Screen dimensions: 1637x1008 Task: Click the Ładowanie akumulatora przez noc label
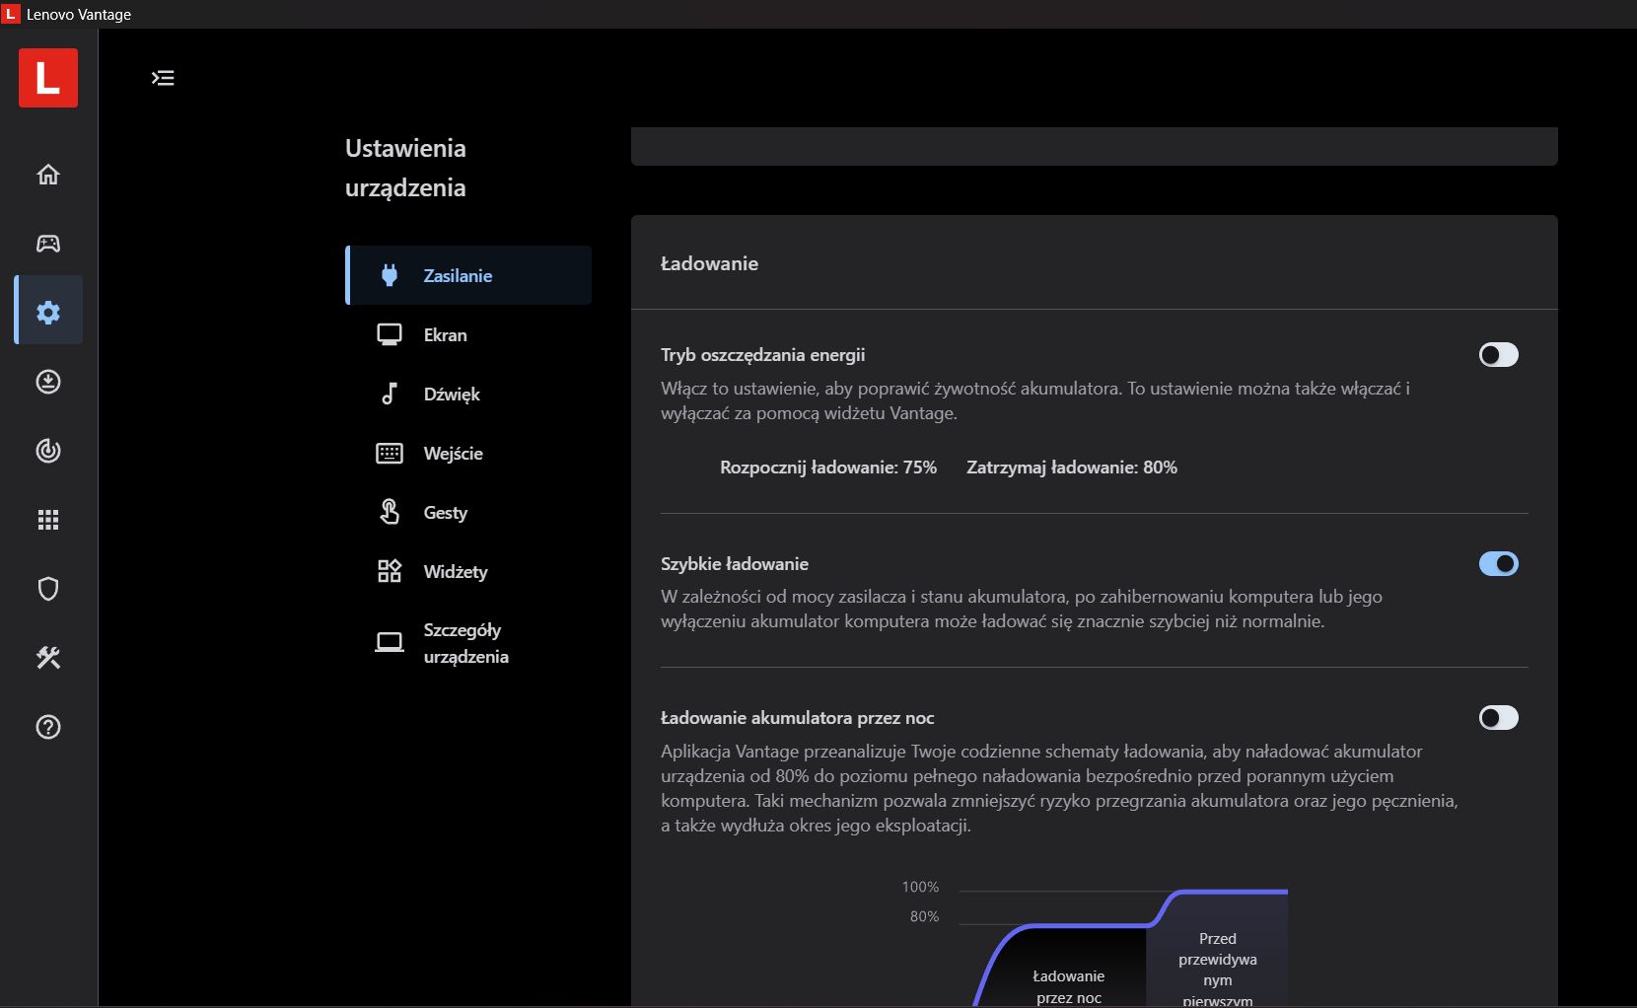click(x=797, y=718)
